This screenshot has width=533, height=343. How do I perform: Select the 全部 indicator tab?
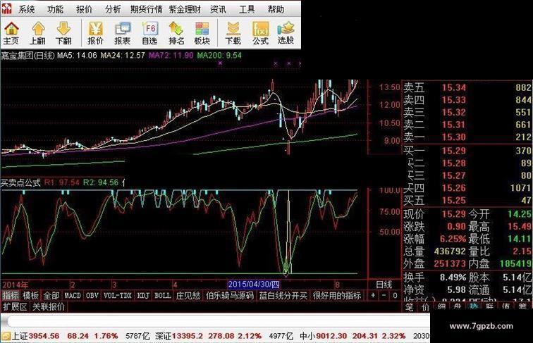(x=51, y=295)
